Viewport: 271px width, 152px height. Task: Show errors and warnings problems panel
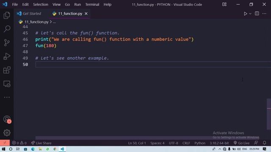tap(19, 143)
